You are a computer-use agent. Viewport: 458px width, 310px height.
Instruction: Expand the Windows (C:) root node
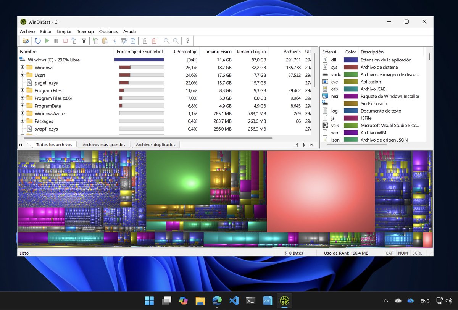click(x=22, y=60)
